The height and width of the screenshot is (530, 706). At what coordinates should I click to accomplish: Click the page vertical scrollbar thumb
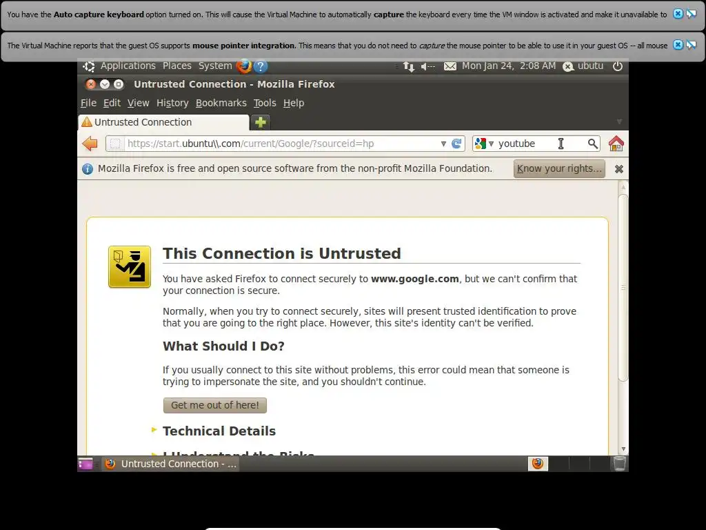tap(623, 288)
